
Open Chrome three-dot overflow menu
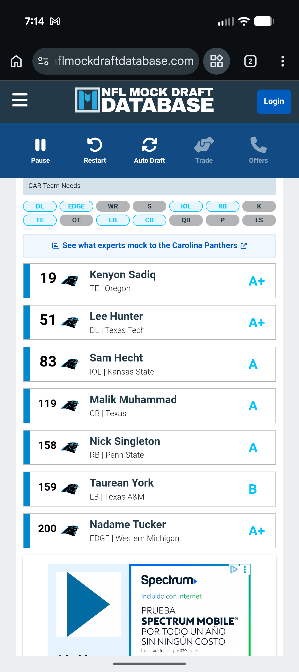coord(283,61)
